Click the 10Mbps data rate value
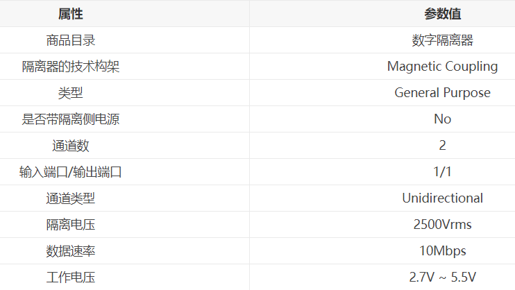515x290 pixels. (x=442, y=251)
